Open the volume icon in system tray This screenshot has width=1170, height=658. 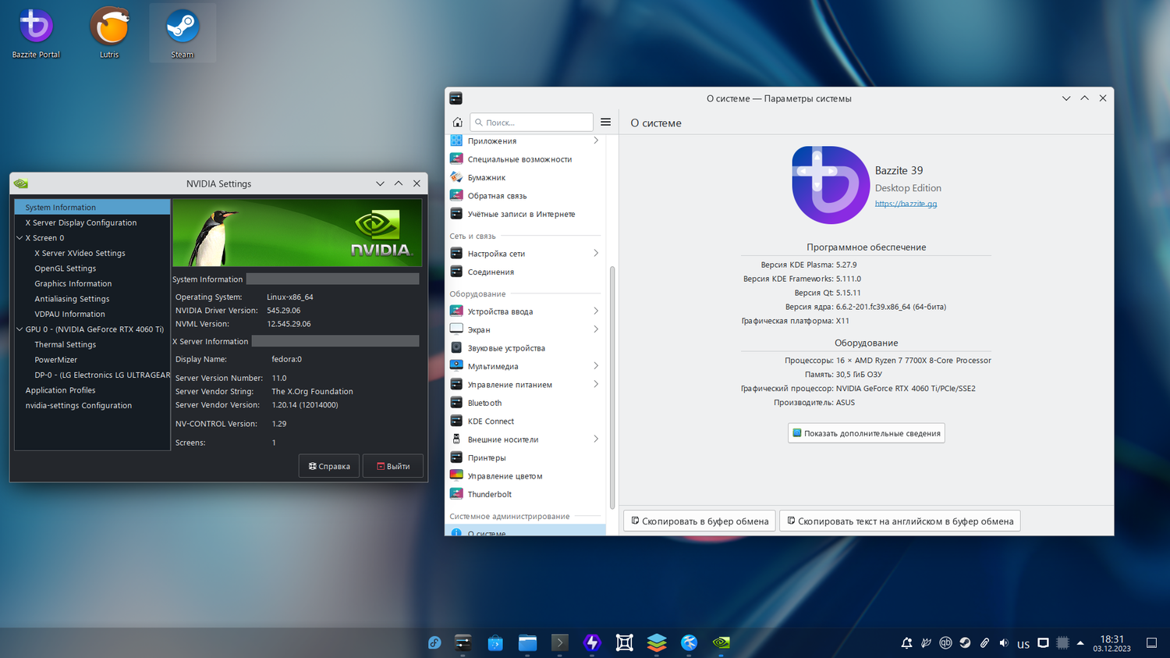coord(1004,643)
